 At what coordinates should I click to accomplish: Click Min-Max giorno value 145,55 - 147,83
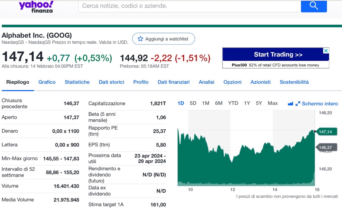pos(61,159)
